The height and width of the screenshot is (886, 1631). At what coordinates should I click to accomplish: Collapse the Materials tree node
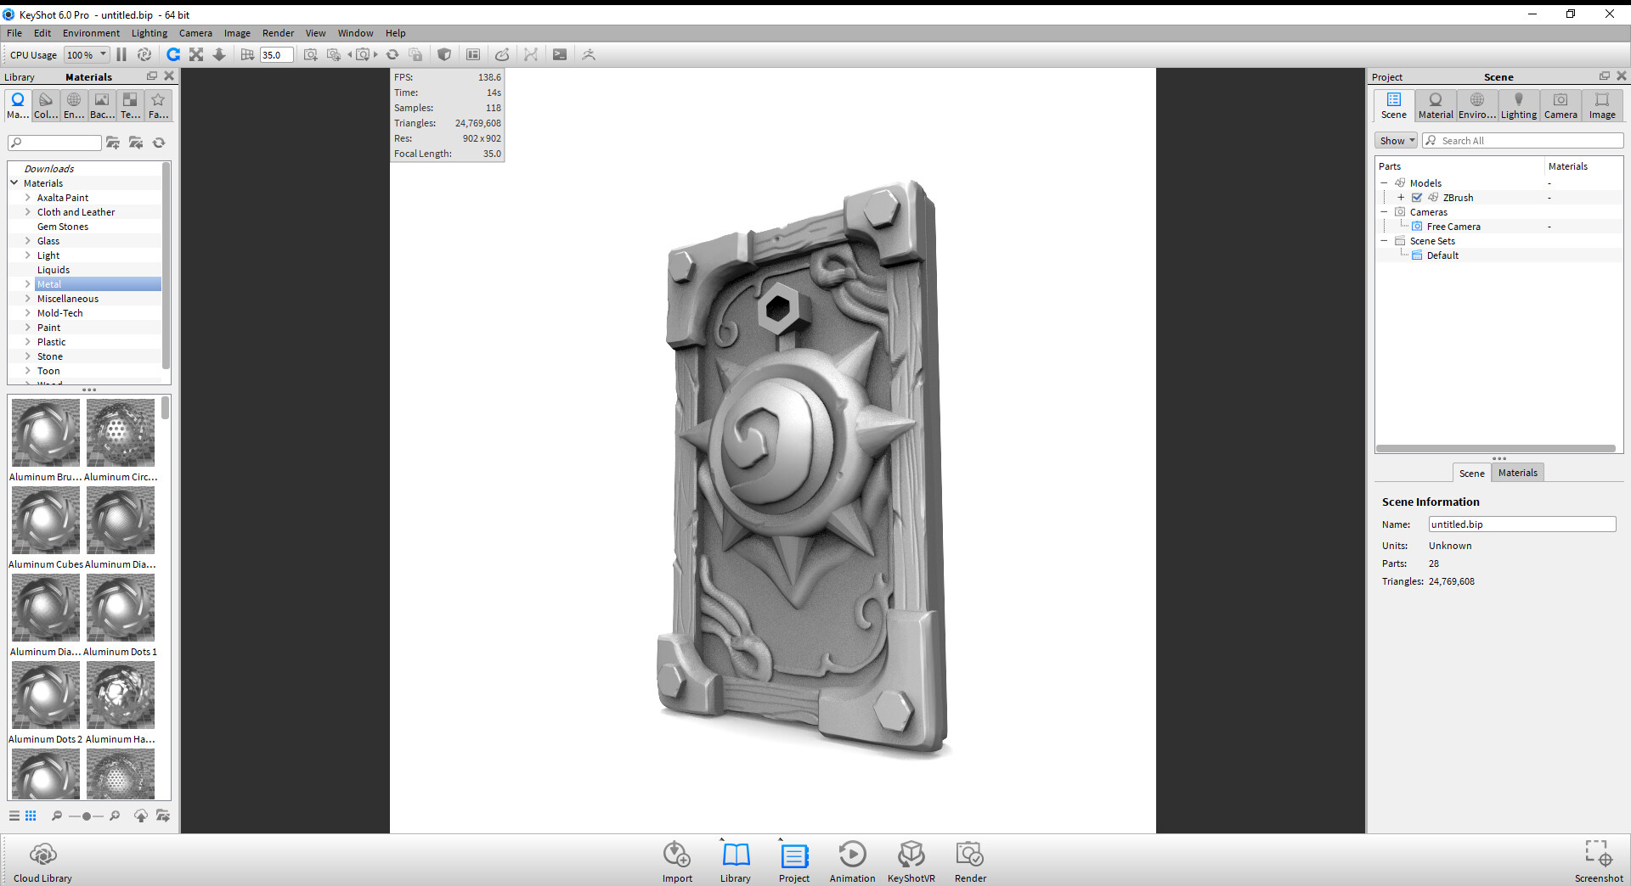click(x=14, y=183)
